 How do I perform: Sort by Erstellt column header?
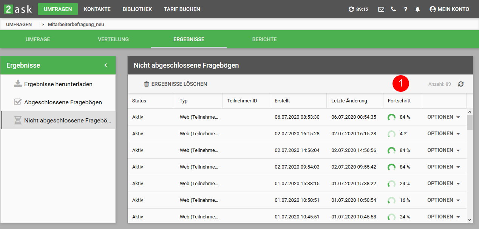coord(298,101)
